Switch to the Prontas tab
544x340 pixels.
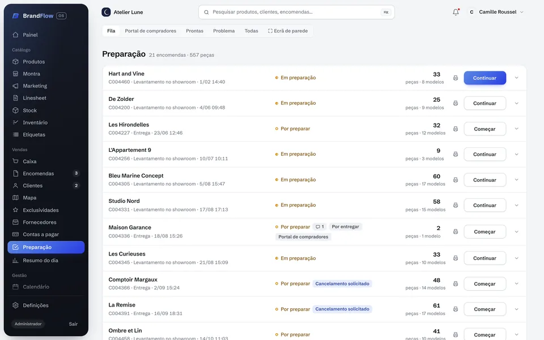194,31
